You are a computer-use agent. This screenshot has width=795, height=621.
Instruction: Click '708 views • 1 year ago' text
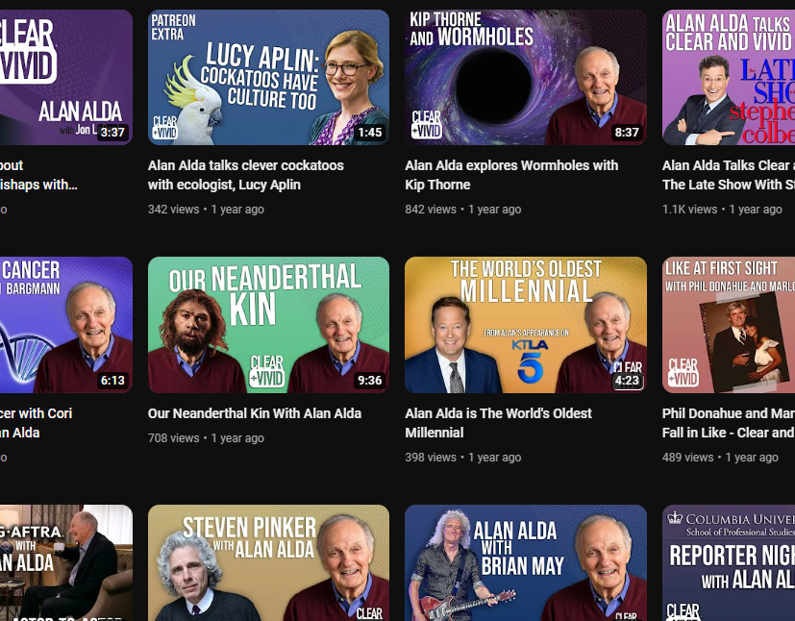[x=206, y=438]
